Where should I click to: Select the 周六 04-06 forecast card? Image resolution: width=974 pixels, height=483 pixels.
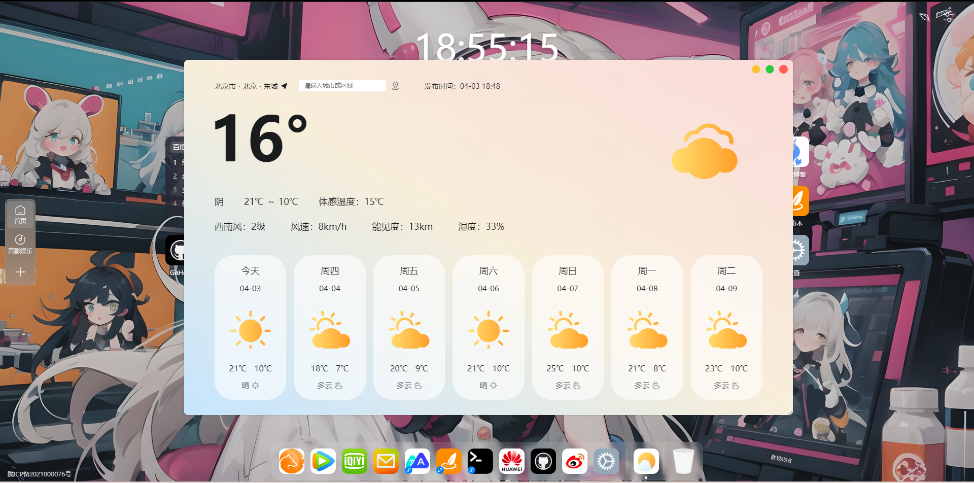(x=489, y=327)
